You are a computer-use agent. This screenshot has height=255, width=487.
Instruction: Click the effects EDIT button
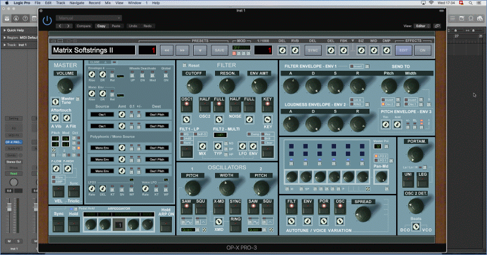(403, 50)
